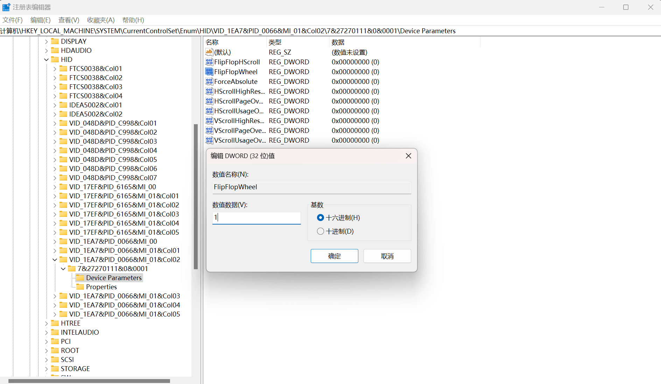
Task: Click the VScrollUsageOv DWORD icon
Action: 209,140
